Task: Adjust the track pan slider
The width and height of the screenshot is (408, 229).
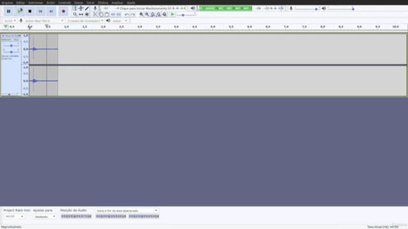Action: [11, 52]
